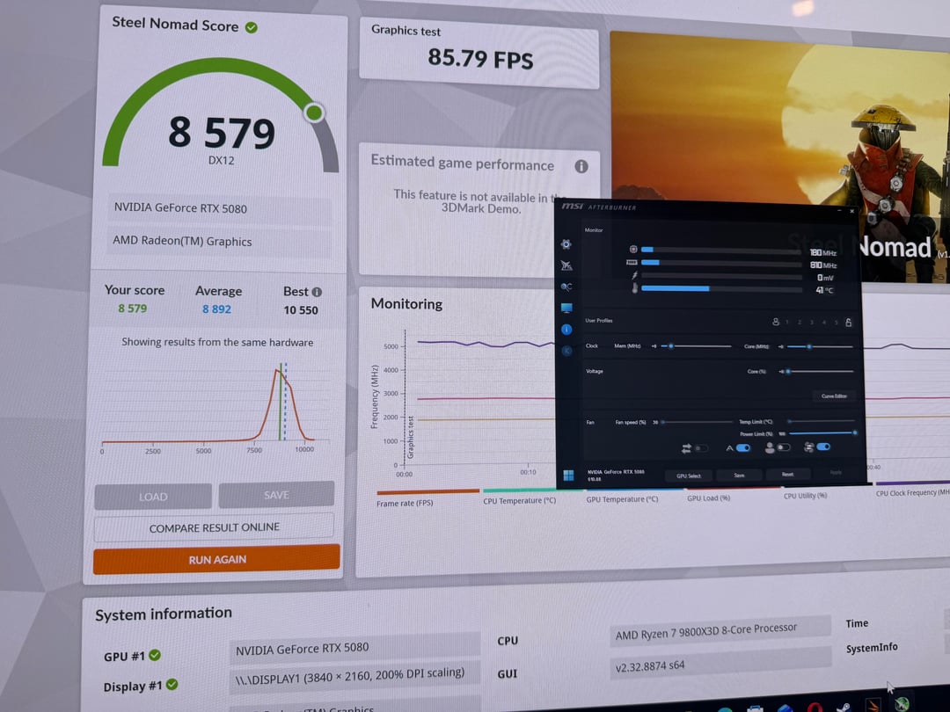950x712 pixels.
Task: Click the green check next to Display #1
Action: pos(172,684)
